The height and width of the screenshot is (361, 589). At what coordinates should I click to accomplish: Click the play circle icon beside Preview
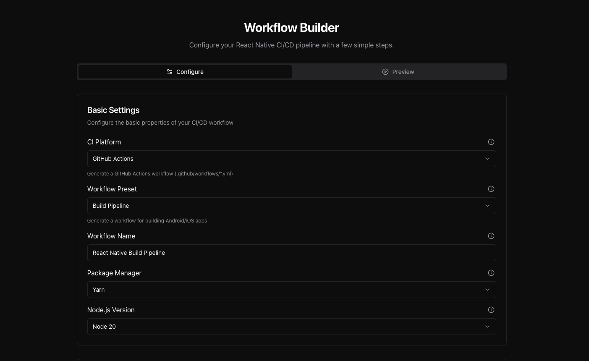(385, 72)
